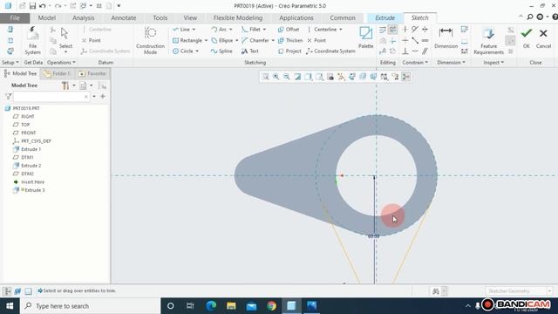Toggle the rightmost highlighted graphics toolbar filter
558x314 pixels.
(406, 77)
